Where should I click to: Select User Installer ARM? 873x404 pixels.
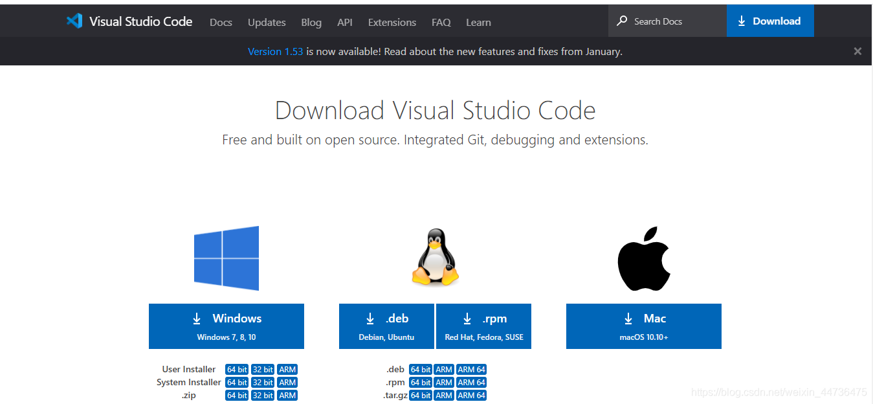[x=287, y=370]
